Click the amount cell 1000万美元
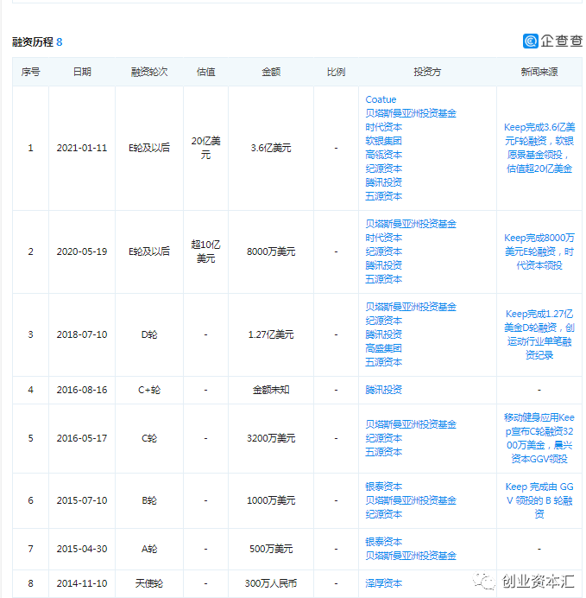Image resolution: width=586 pixels, height=598 pixels. [271, 500]
